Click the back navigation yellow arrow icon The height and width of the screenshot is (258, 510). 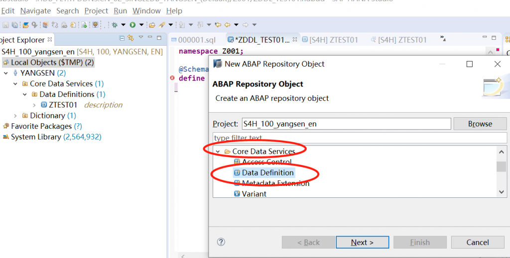point(227,25)
